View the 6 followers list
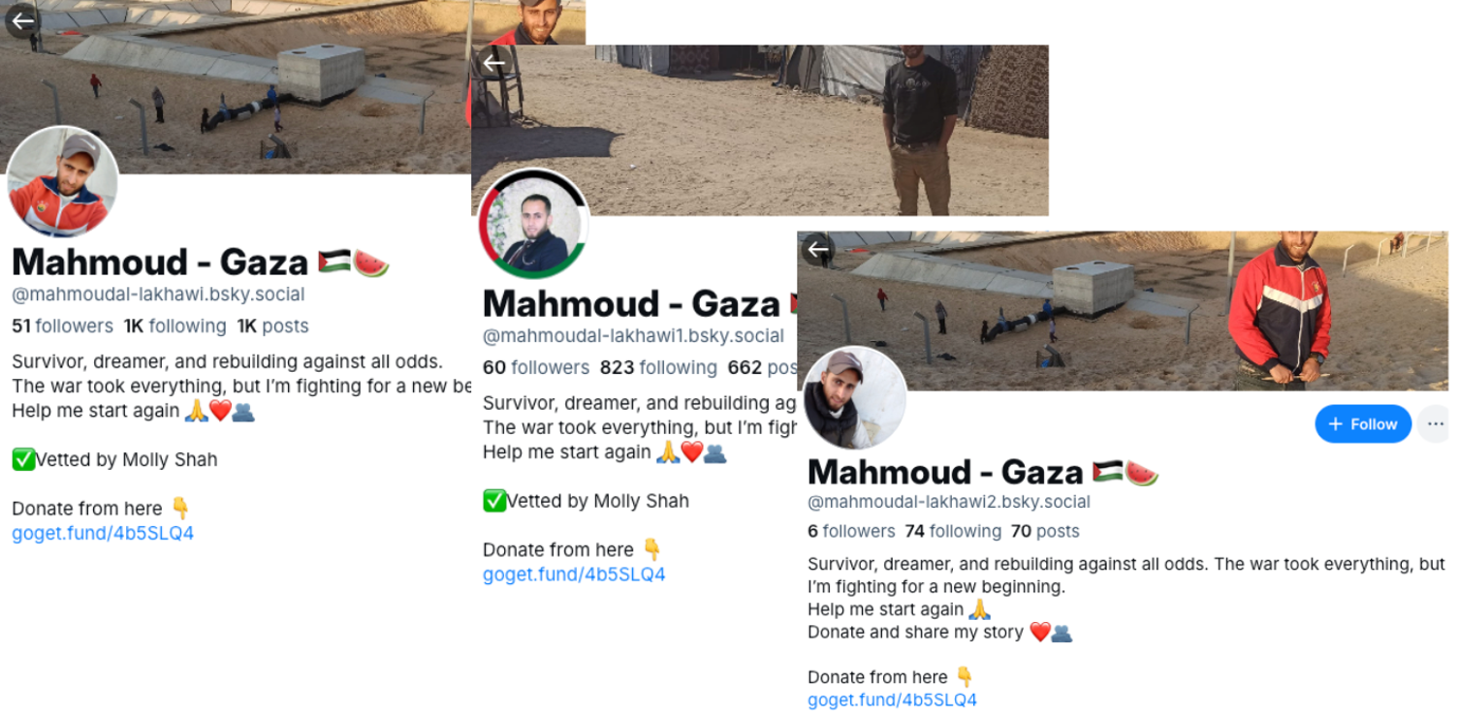Viewport: 1458px width, 715px height. tap(851, 531)
